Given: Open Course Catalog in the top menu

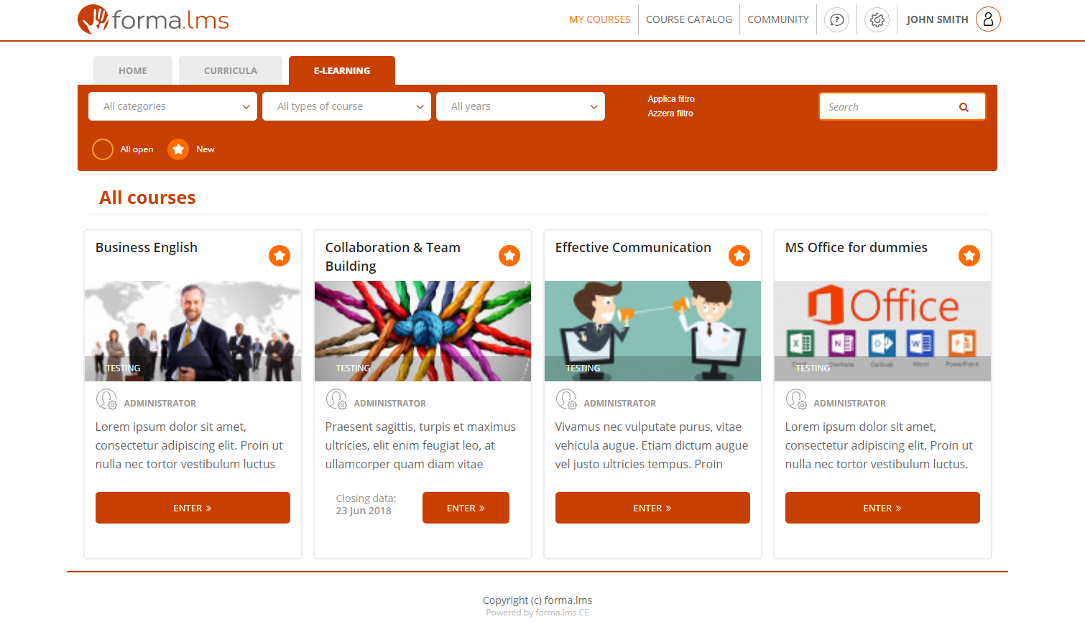Looking at the screenshot, I should tap(688, 19).
